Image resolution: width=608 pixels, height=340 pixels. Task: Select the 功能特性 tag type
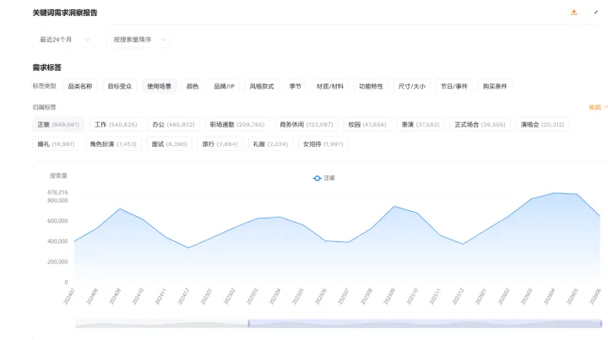(x=371, y=86)
